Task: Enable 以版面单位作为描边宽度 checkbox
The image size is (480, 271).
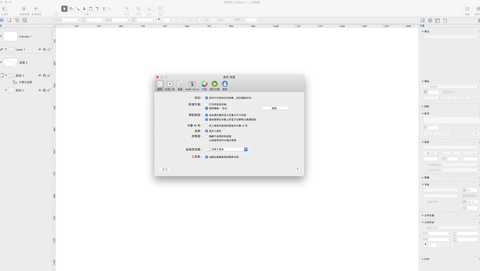Action: pyautogui.click(x=207, y=140)
